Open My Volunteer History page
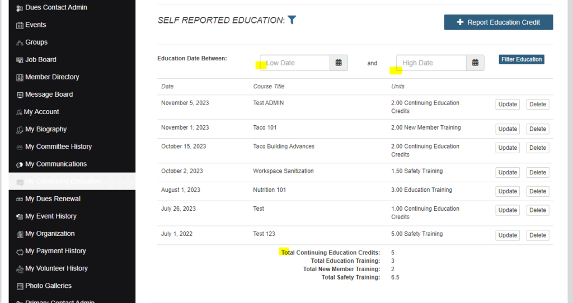 56,268
